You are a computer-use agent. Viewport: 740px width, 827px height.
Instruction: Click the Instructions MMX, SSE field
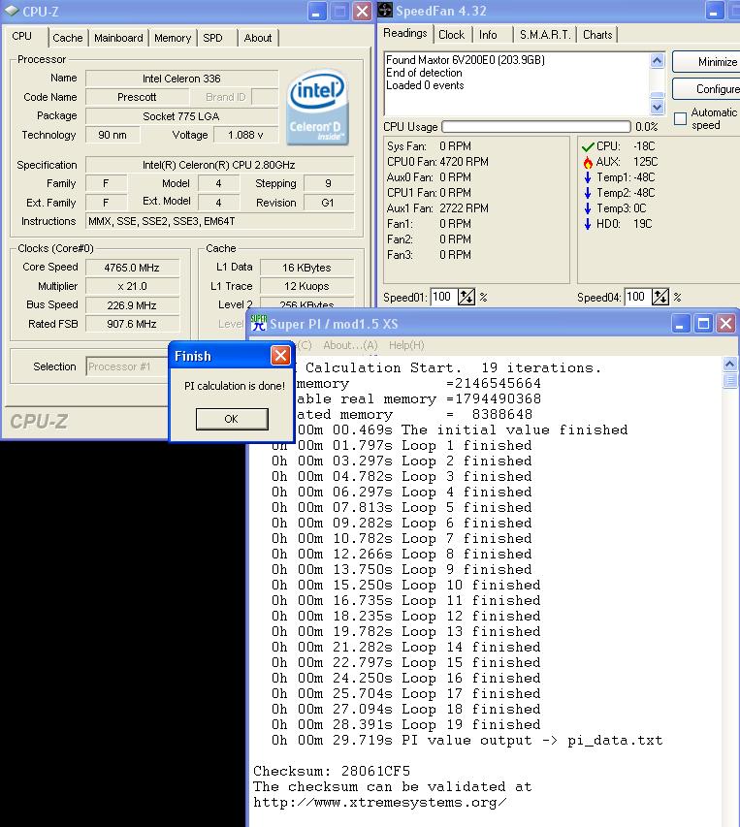click(219, 221)
